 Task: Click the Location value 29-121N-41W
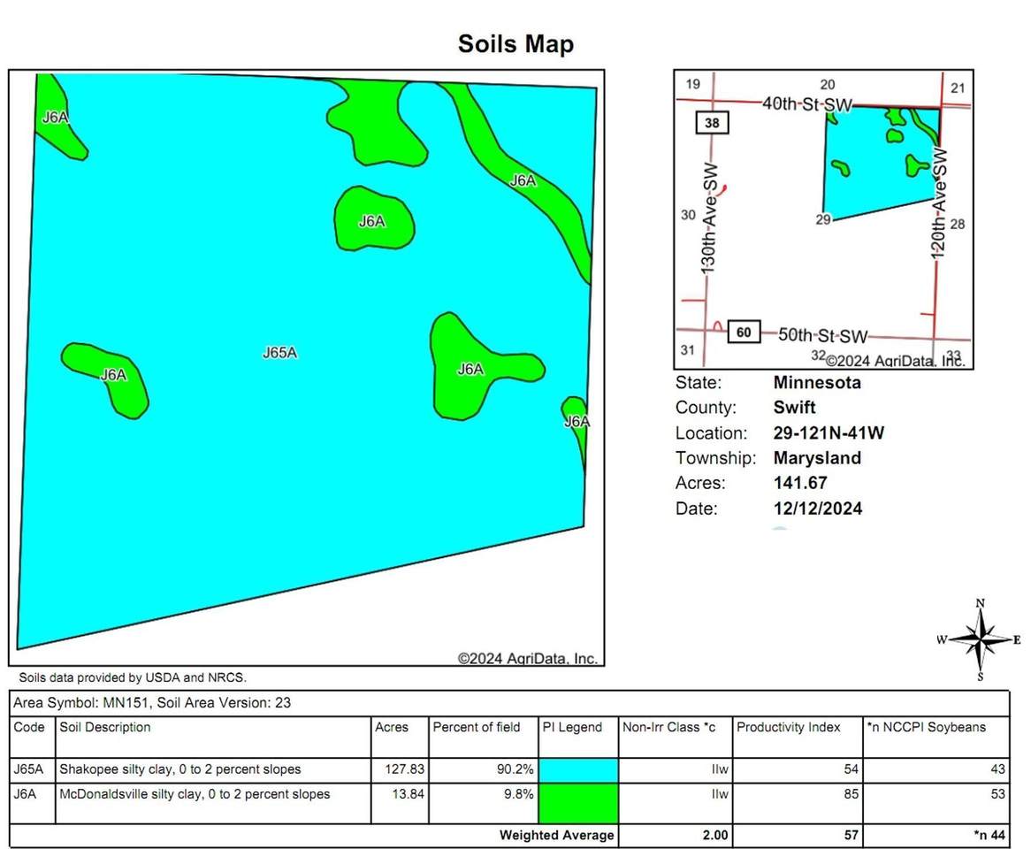pos(829,433)
